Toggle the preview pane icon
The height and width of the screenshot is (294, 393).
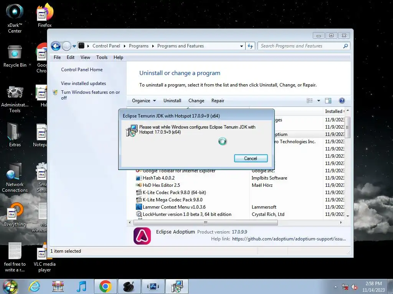[x=328, y=101]
